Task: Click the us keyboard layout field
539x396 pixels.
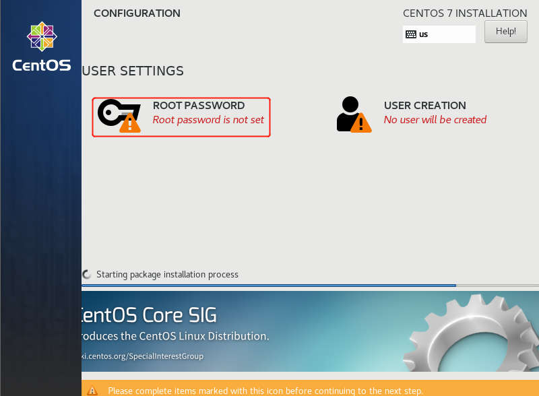Action: point(439,34)
